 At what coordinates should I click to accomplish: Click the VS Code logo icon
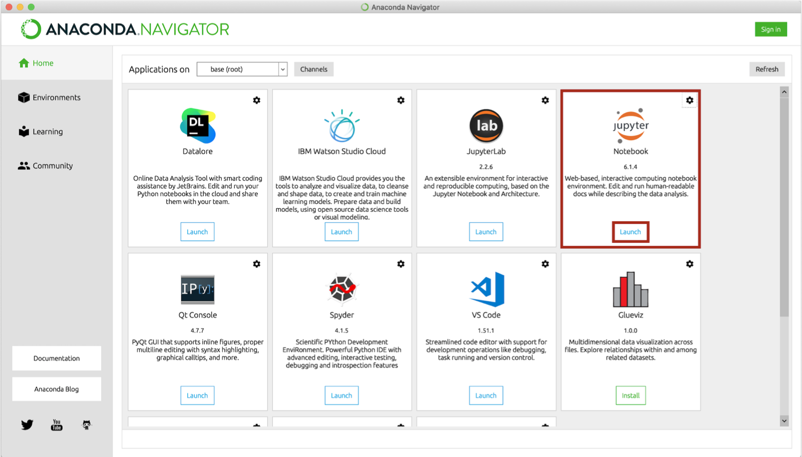tap(486, 289)
